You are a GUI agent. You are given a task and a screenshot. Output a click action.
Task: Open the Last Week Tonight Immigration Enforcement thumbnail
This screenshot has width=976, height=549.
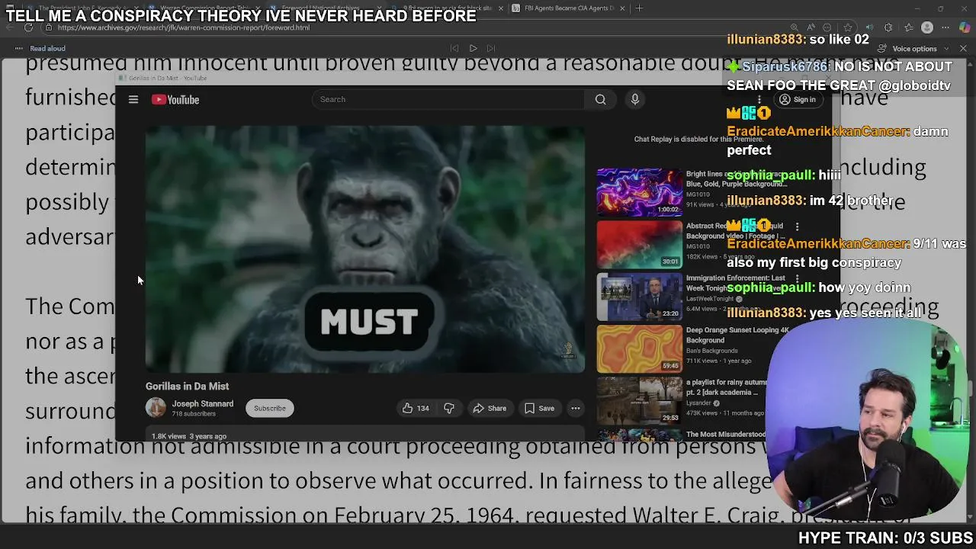[x=639, y=297]
